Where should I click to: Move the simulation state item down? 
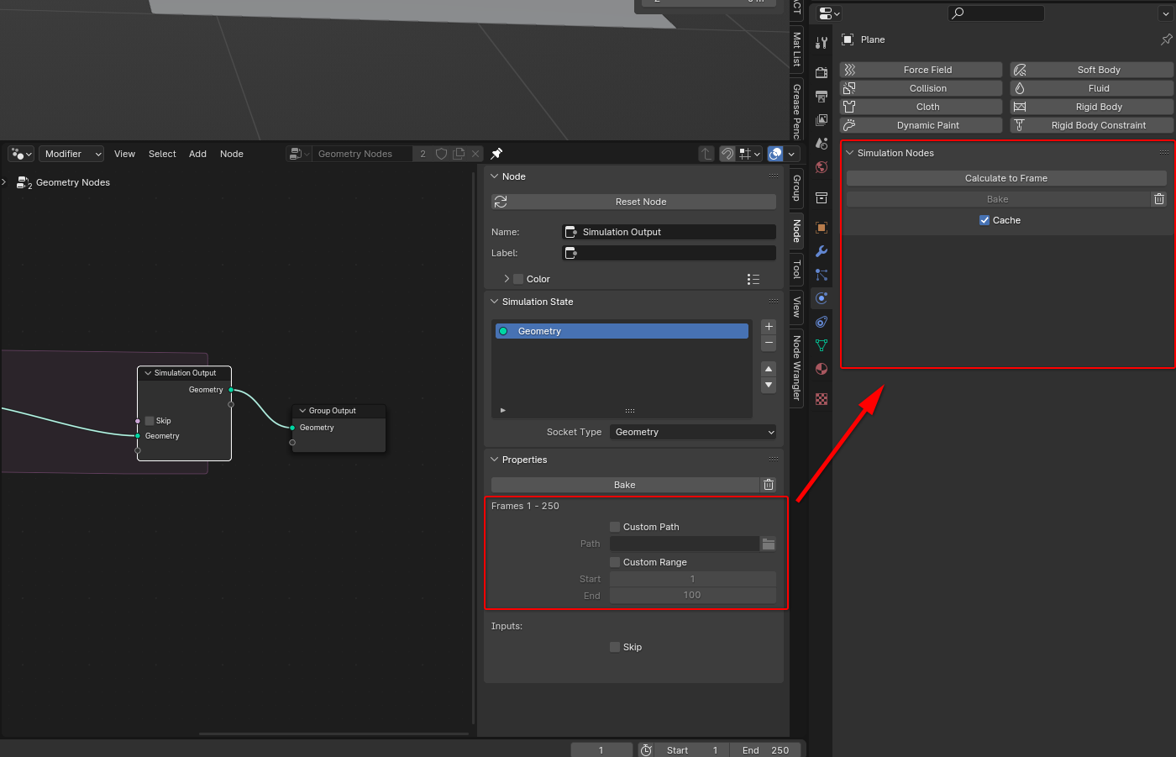(x=769, y=385)
